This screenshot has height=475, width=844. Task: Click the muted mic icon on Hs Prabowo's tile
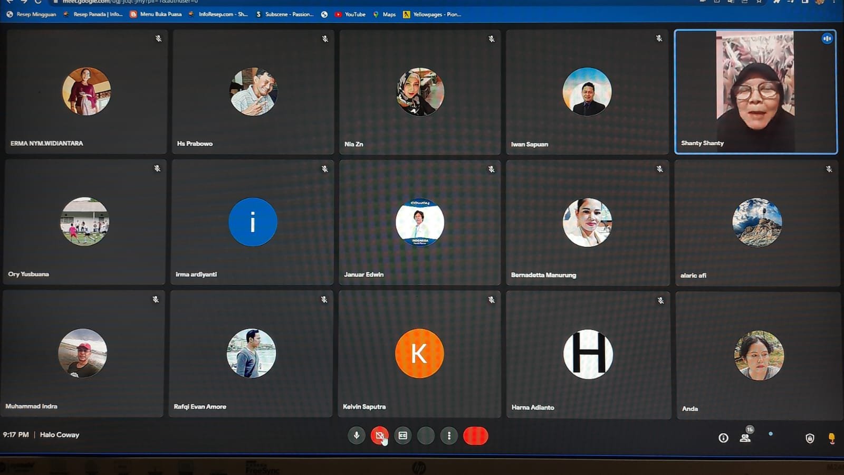click(x=325, y=39)
